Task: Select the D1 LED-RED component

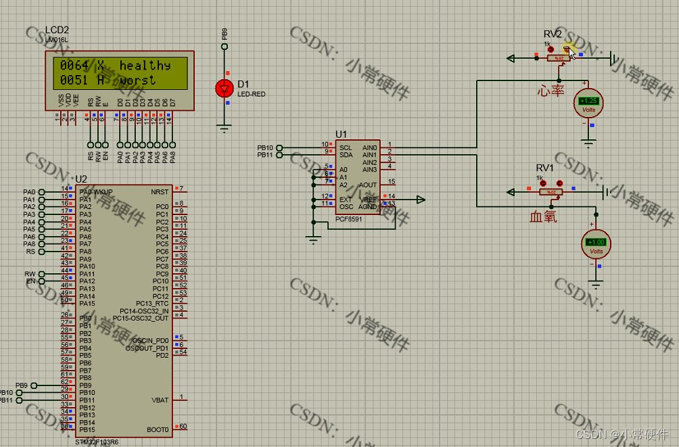Action: (x=223, y=88)
